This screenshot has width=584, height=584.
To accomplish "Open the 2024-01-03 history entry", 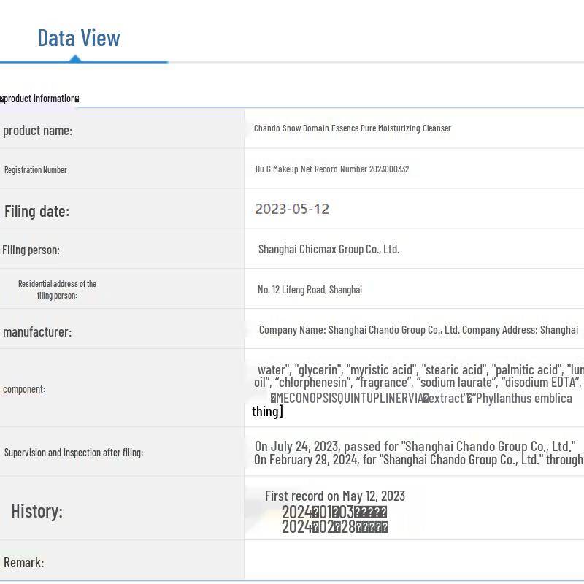I will point(334,512).
